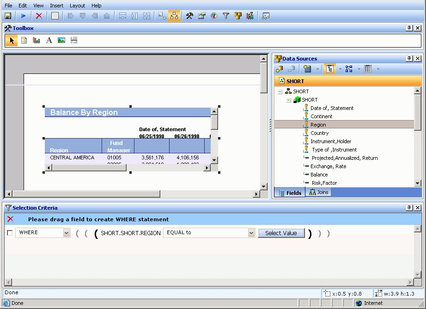Image resolution: width=426 pixels, height=309 pixels.
Task: Switch to the Joins tab
Action: 319,192
